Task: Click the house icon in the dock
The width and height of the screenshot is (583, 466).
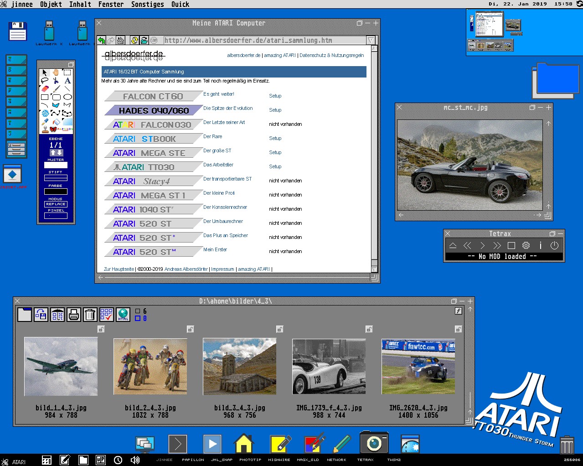Action: pos(243,443)
